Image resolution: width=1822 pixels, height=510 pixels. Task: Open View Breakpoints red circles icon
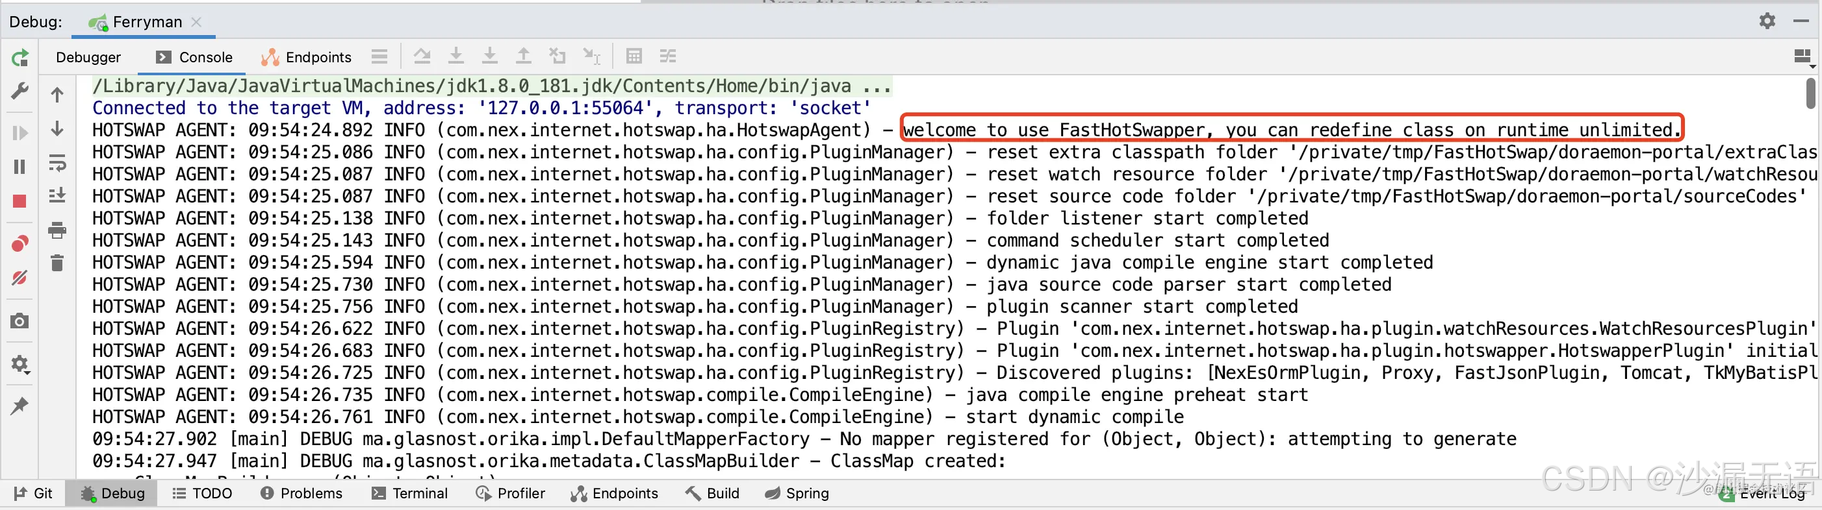(19, 244)
